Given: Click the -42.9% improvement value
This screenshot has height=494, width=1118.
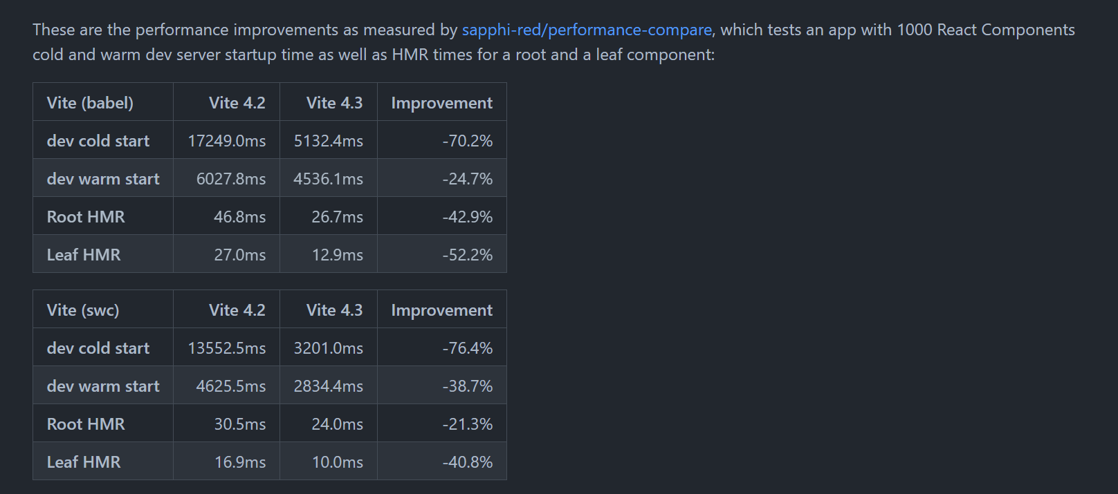Looking at the screenshot, I should tap(467, 217).
